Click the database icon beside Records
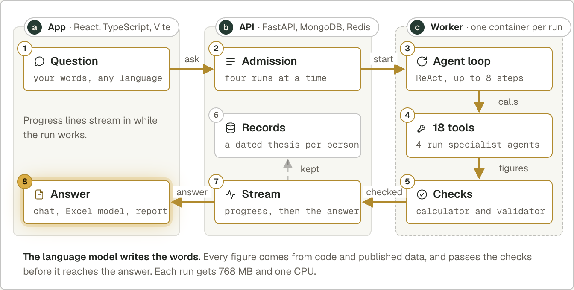 click(231, 128)
